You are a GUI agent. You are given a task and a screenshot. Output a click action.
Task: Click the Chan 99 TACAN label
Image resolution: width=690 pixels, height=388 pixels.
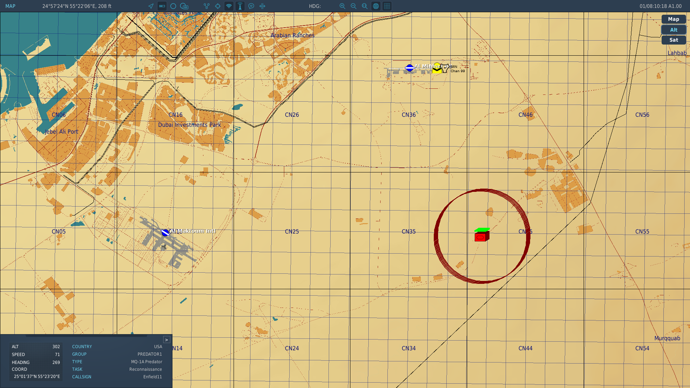(x=457, y=71)
